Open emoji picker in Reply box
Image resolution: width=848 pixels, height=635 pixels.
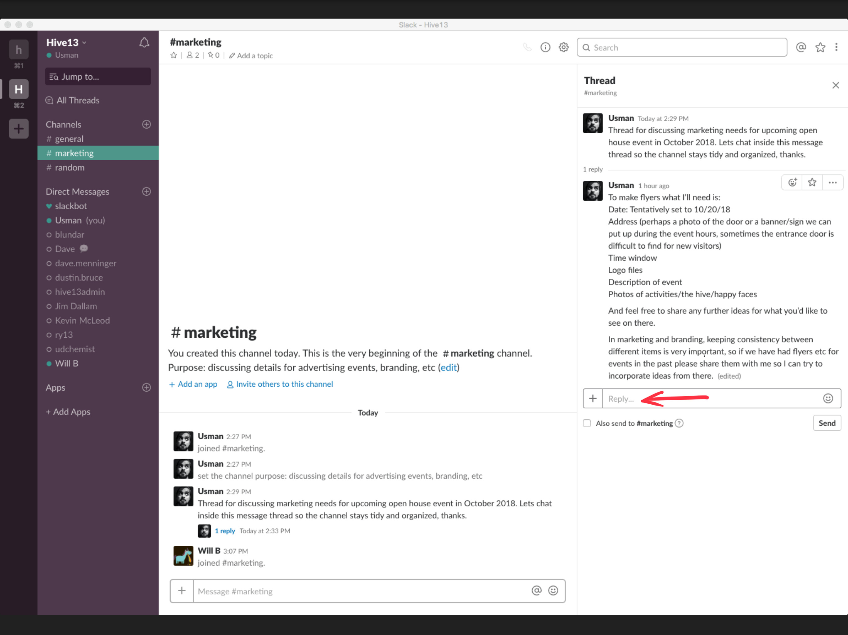[x=828, y=398]
